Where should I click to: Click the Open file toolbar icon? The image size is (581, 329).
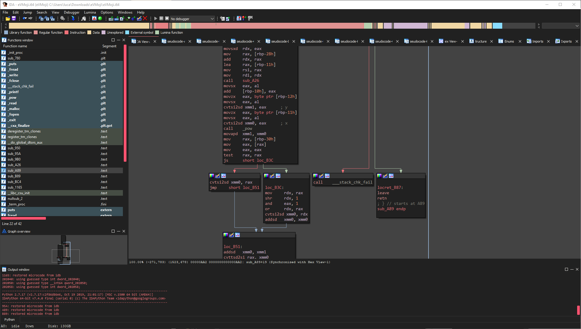pyautogui.click(x=8, y=19)
